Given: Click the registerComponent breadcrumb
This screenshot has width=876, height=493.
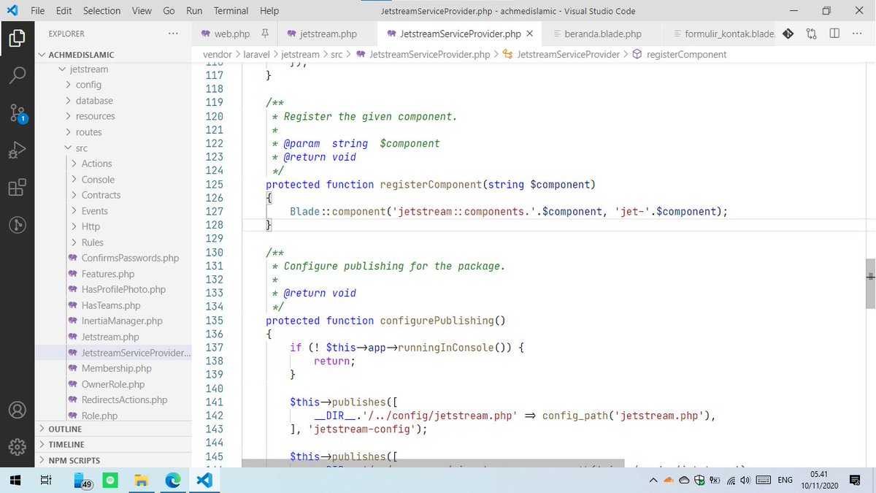Looking at the screenshot, I should coord(686,54).
